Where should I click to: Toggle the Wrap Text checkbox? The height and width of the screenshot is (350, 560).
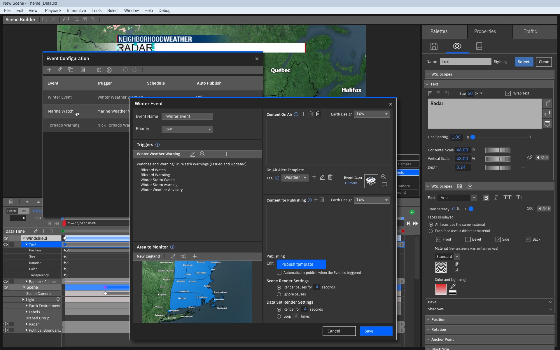click(x=508, y=93)
